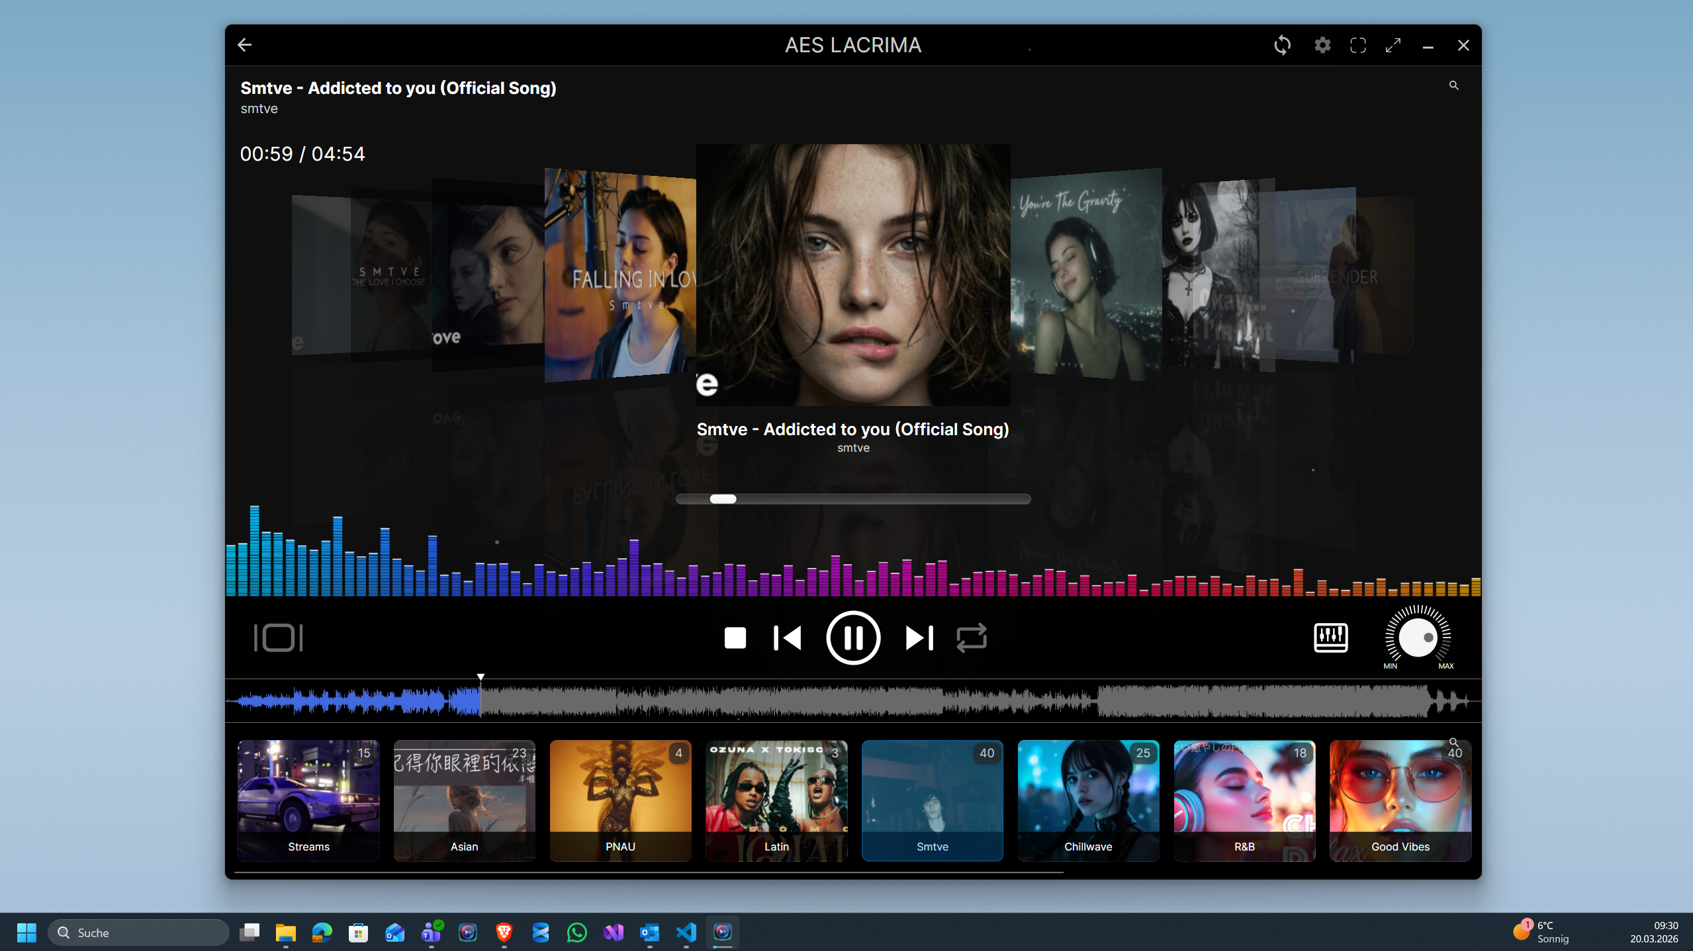Toggle the cover flow view icon
Viewport: 1693px width, 951px height.
point(279,638)
